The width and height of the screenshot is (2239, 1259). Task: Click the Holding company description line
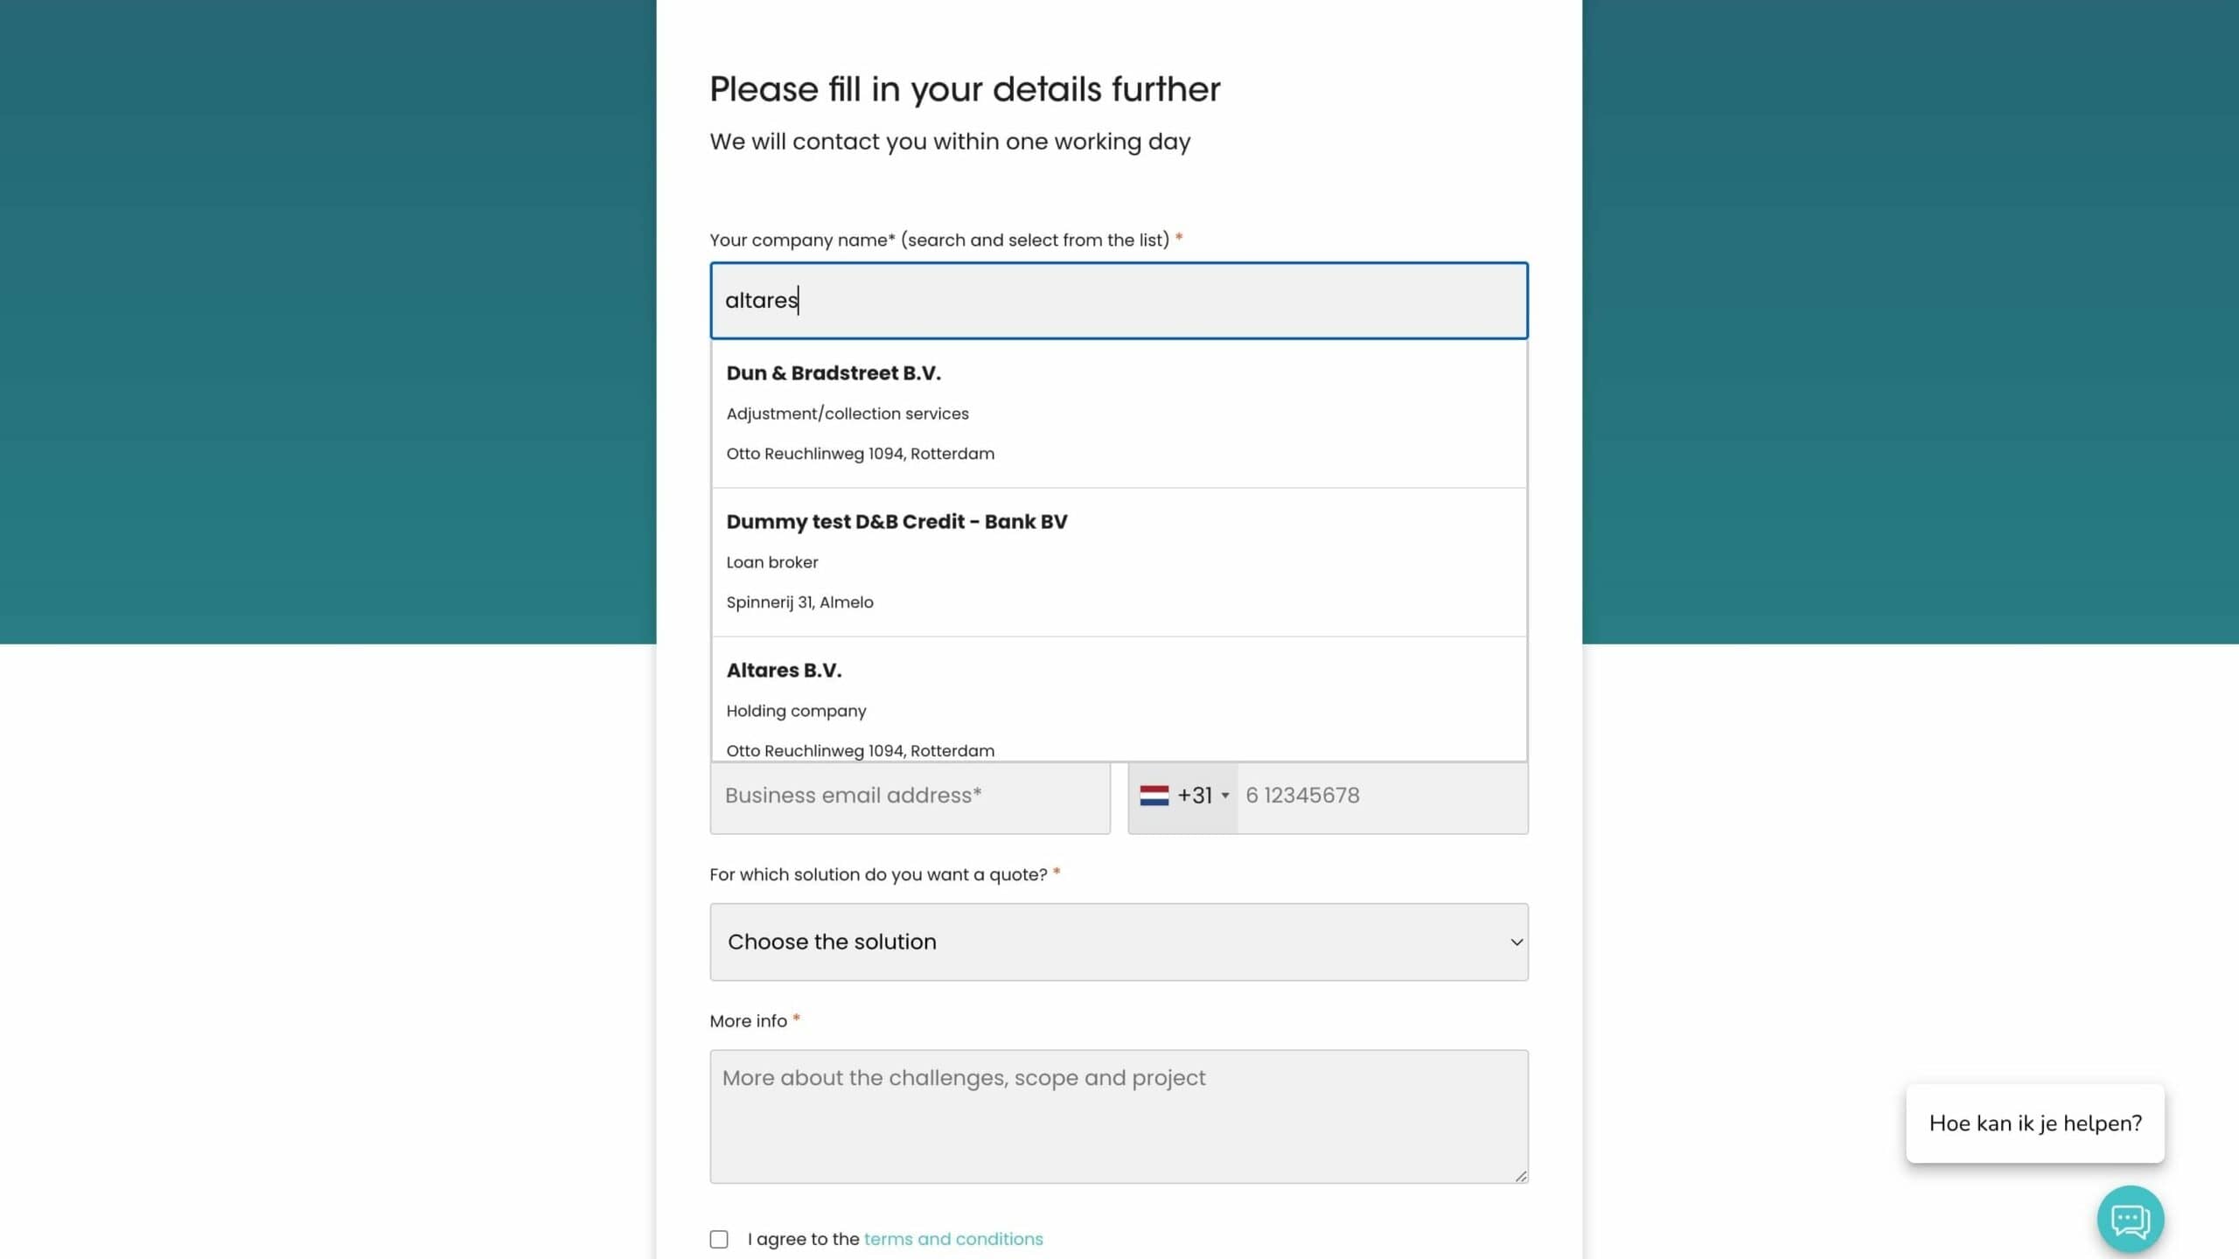tap(796, 711)
